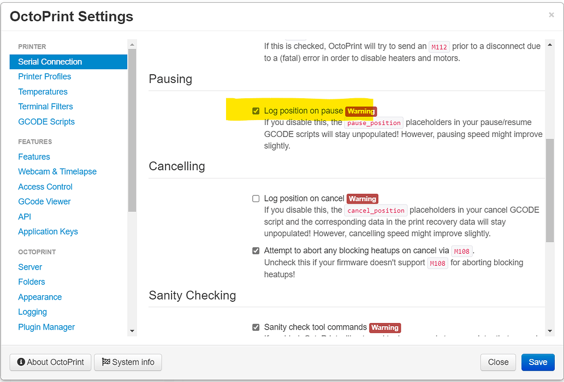
Task: Select GCODE Scripts in the sidebar
Action: pyautogui.click(x=46, y=121)
